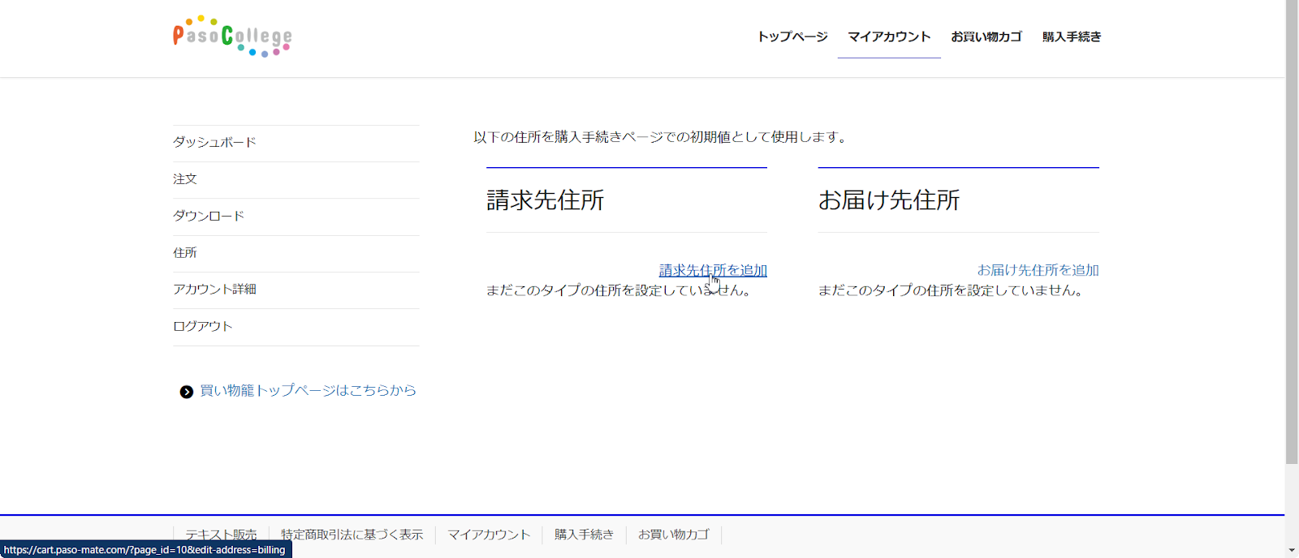This screenshot has height=558, width=1299.
Task: Click ログアウト in the sidebar
Action: (203, 326)
